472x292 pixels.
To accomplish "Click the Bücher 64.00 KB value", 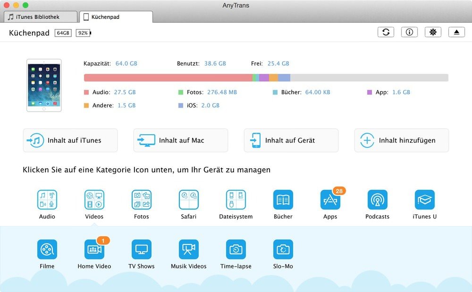I will point(318,92).
